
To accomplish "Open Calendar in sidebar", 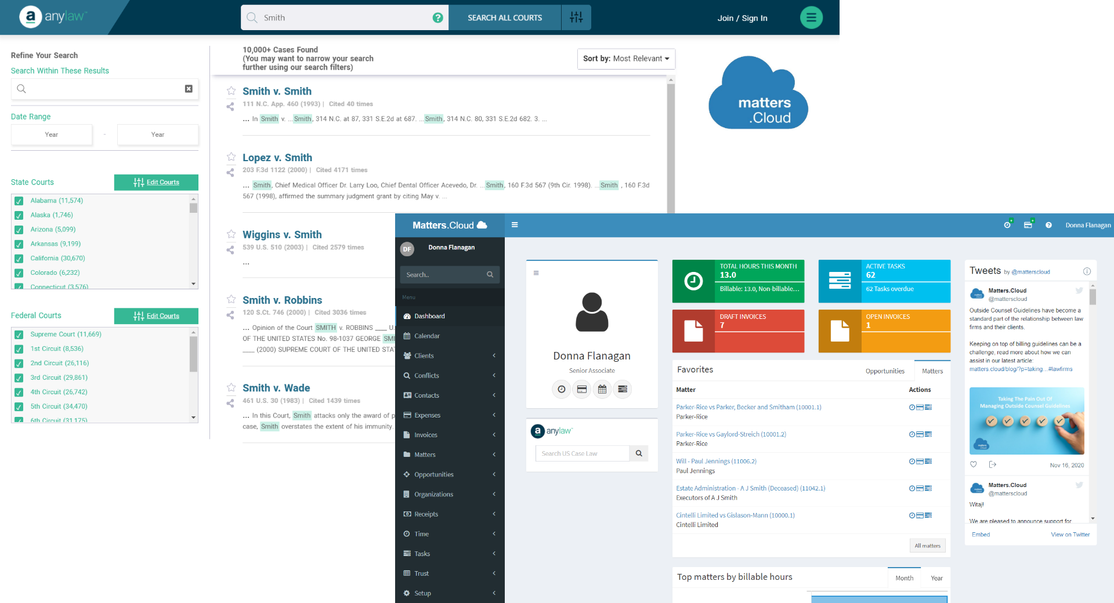I will pos(450,336).
